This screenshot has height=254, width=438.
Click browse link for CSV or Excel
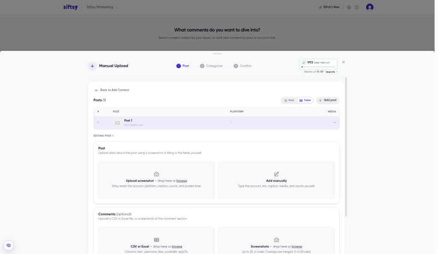pyautogui.click(x=177, y=247)
